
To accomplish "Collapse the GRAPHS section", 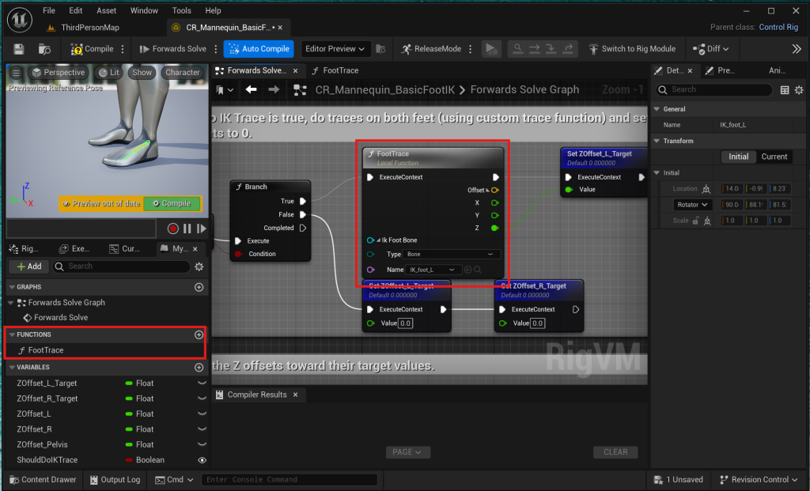I will (x=12, y=287).
